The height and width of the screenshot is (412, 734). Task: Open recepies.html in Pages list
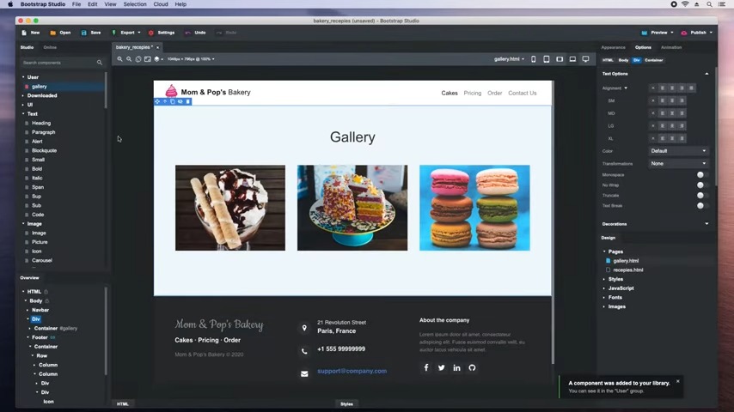pos(627,270)
